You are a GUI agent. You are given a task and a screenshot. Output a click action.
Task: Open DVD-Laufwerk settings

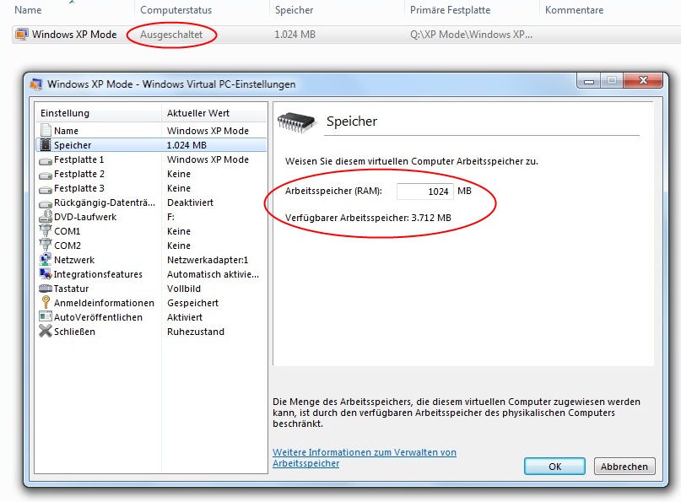[x=151, y=217]
